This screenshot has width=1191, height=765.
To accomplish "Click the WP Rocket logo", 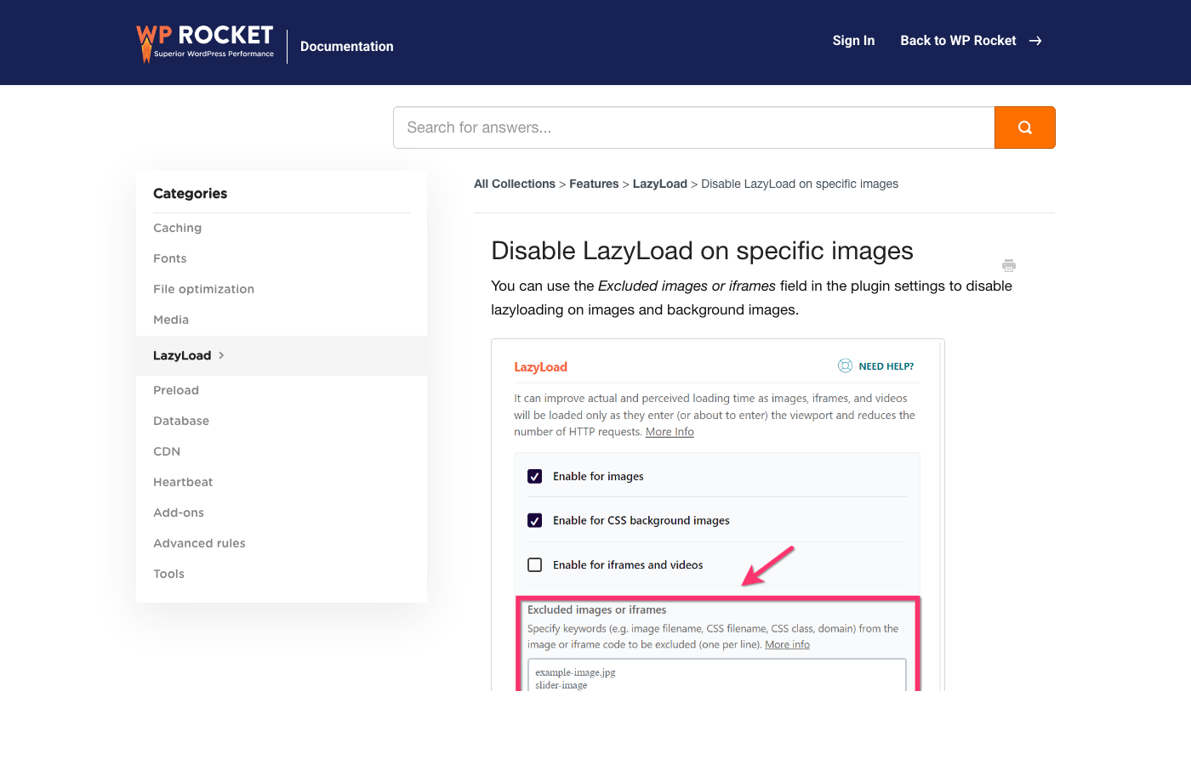I will point(204,41).
